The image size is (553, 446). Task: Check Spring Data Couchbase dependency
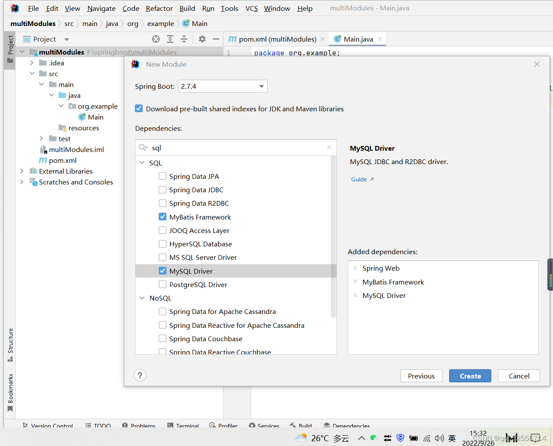pos(162,339)
